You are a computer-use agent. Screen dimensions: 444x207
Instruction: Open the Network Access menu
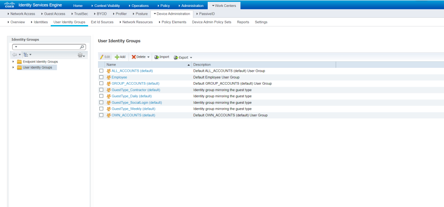point(21,14)
